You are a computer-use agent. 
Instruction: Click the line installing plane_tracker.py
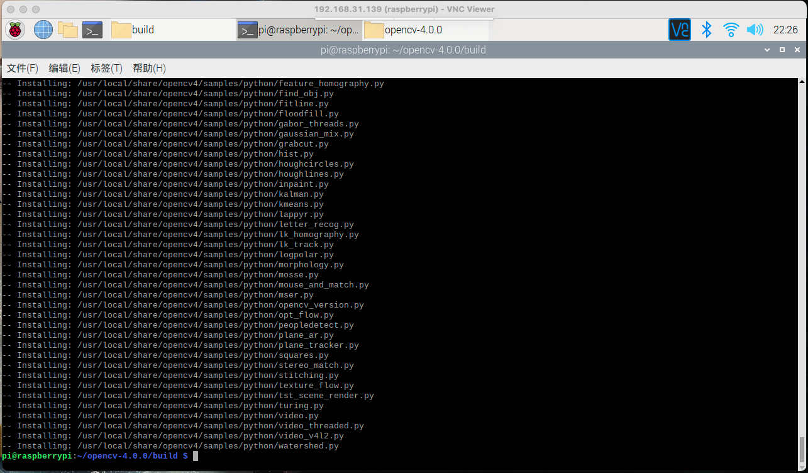click(x=180, y=345)
